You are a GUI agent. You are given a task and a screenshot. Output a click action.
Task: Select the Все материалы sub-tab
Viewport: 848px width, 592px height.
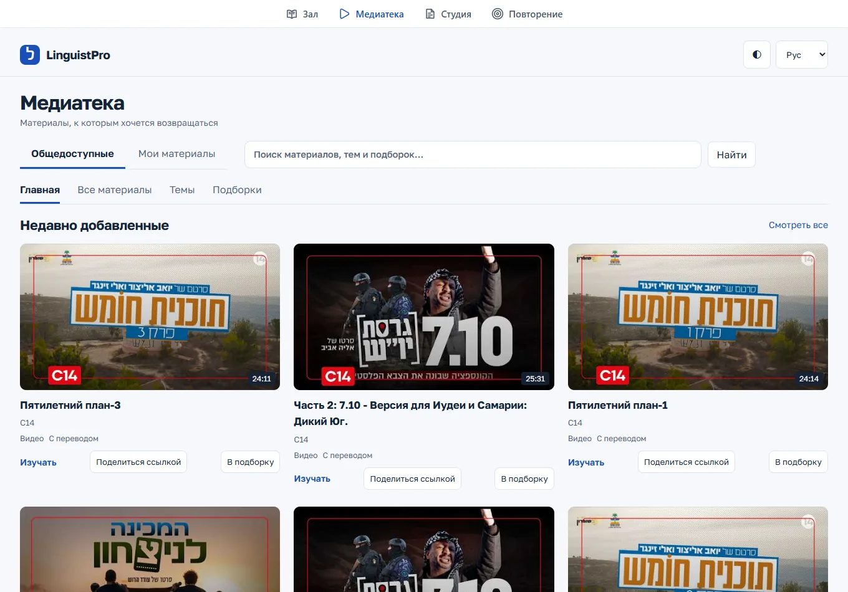pos(115,190)
